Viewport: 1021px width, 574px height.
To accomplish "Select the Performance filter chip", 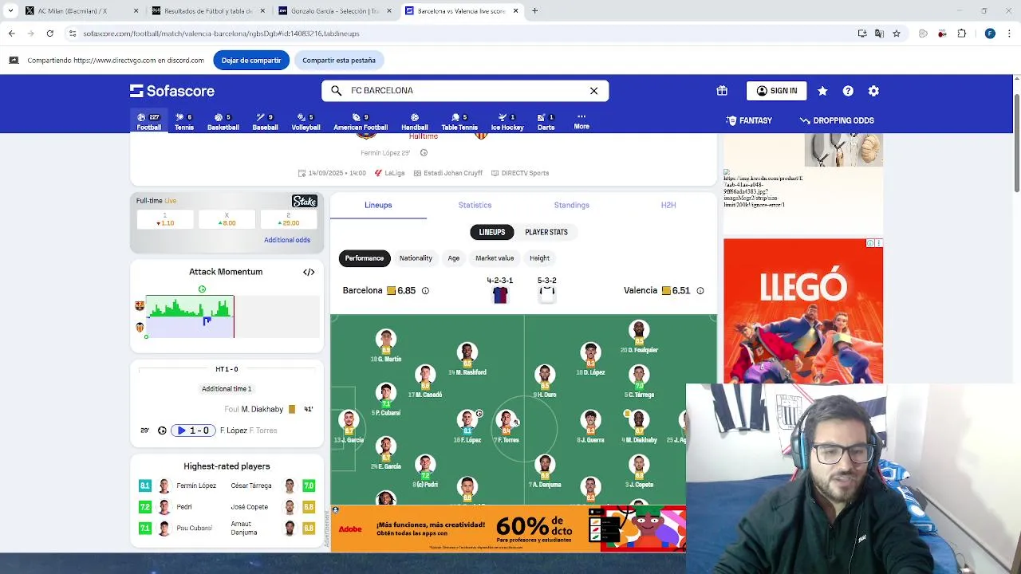I will (x=365, y=258).
